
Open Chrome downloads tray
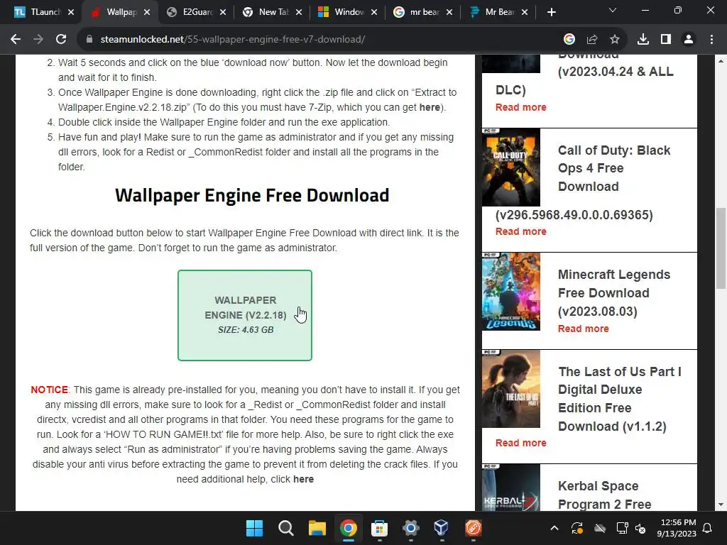(643, 40)
